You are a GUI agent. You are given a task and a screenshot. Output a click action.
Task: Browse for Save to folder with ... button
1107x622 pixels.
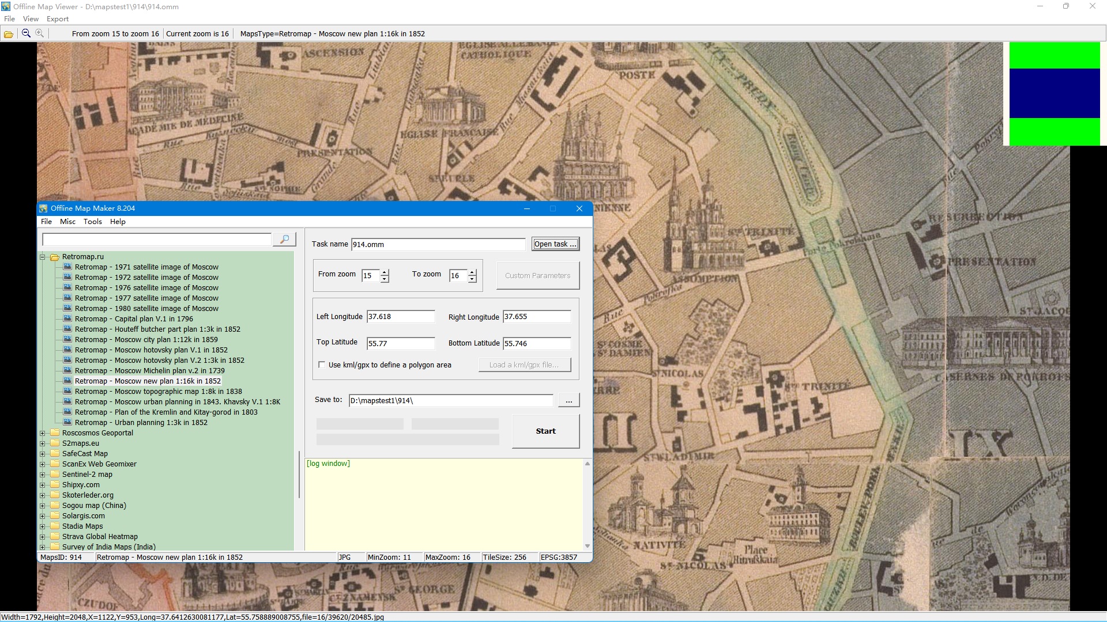click(568, 401)
